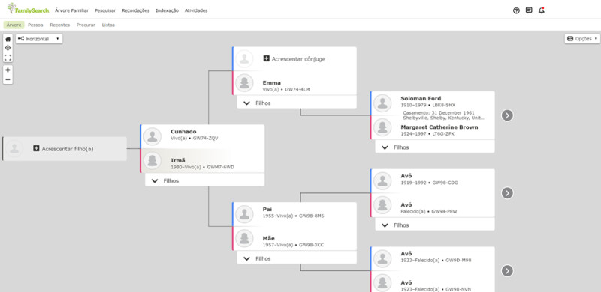
Task: Click Soloman Ford's portrait avatar
Action: [382, 103]
